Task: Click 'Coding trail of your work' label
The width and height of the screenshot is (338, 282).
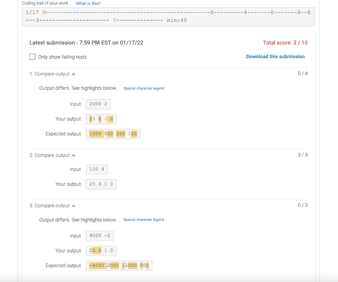Action: 45,3
